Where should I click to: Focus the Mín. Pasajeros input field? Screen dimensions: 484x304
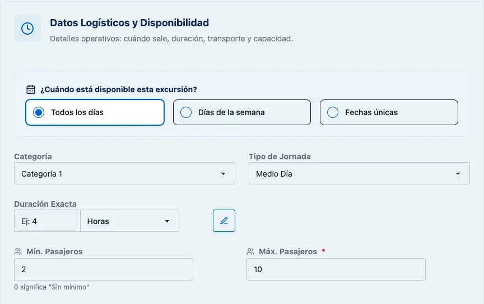(104, 269)
